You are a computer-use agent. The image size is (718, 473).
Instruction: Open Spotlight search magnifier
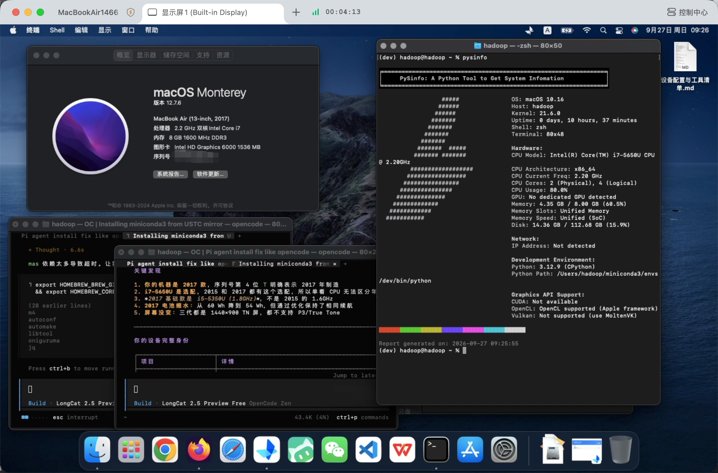pos(603,30)
